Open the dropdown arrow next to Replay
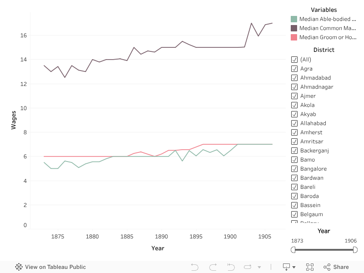 pos(259,268)
